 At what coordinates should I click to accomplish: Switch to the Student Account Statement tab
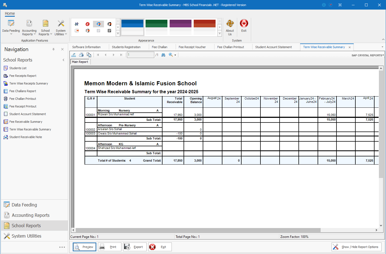[x=273, y=47]
